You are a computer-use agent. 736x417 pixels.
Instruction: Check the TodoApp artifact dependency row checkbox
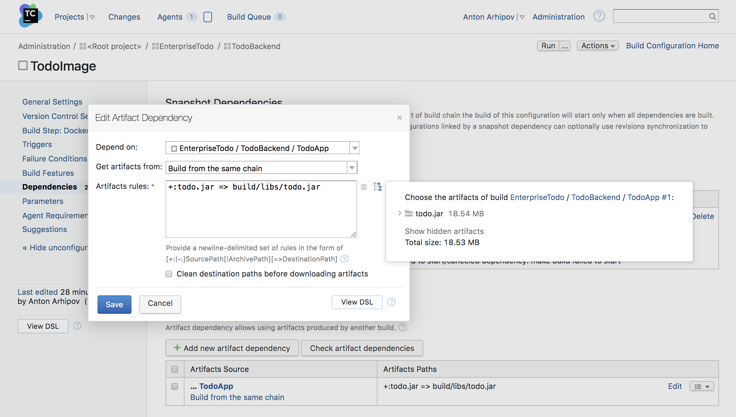175,386
